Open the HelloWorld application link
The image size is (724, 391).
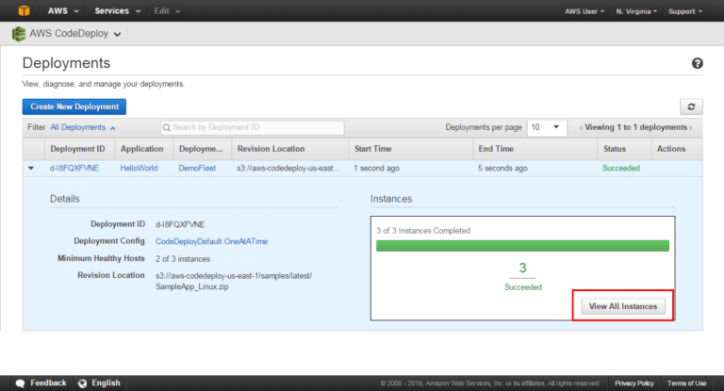click(x=139, y=168)
